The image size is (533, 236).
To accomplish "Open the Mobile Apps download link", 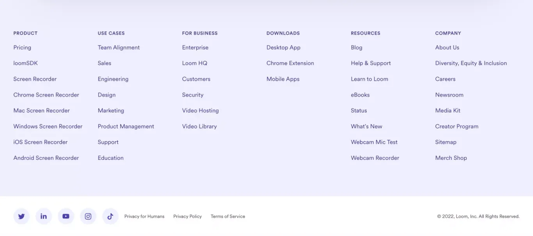I will point(283,79).
